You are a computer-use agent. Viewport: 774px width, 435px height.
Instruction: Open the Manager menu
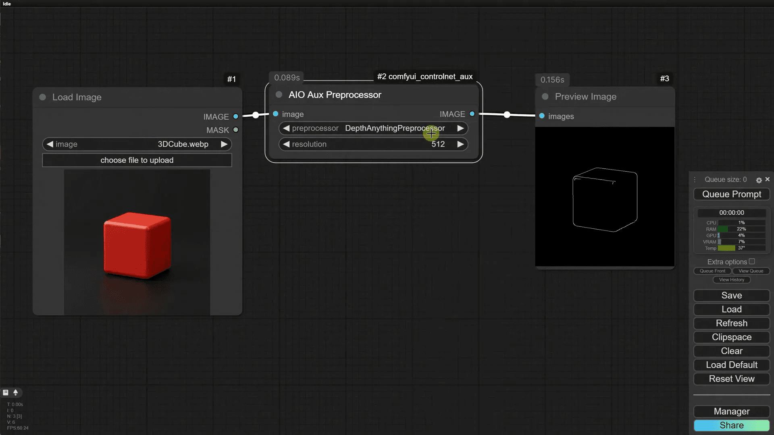tap(731, 411)
